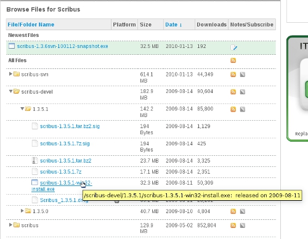Download scribus-1.3.5.1.7z.sig file
Screen dimensions: 308x239
(x=65, y=144)
